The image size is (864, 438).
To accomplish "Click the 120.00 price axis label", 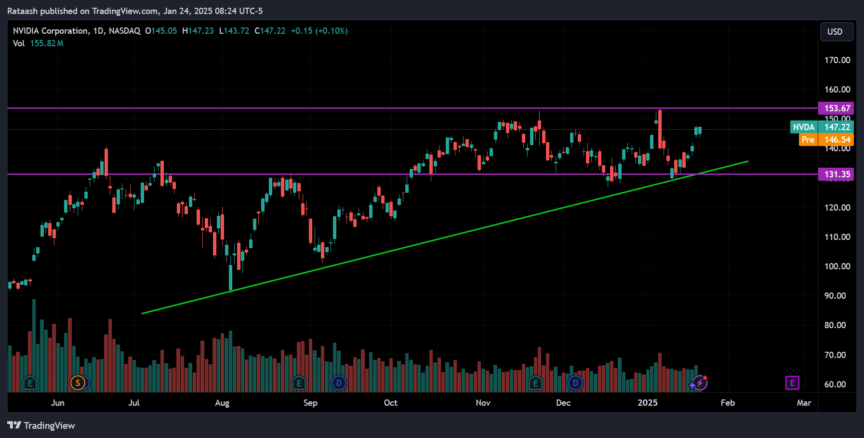I will (837, 208).
